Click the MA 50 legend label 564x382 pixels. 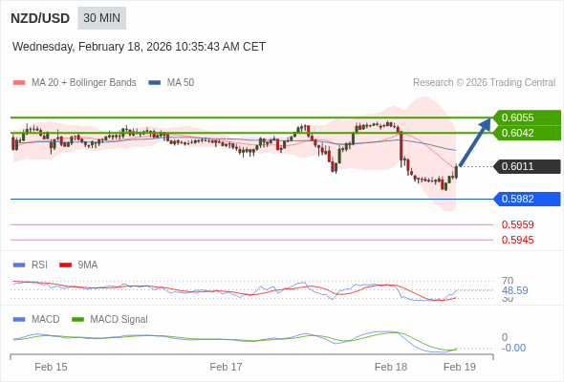181,83
